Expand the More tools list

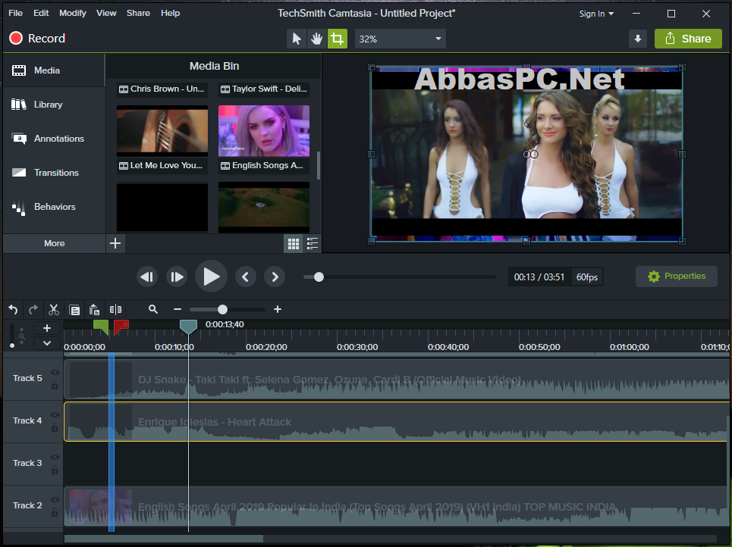tap(54, 243)
